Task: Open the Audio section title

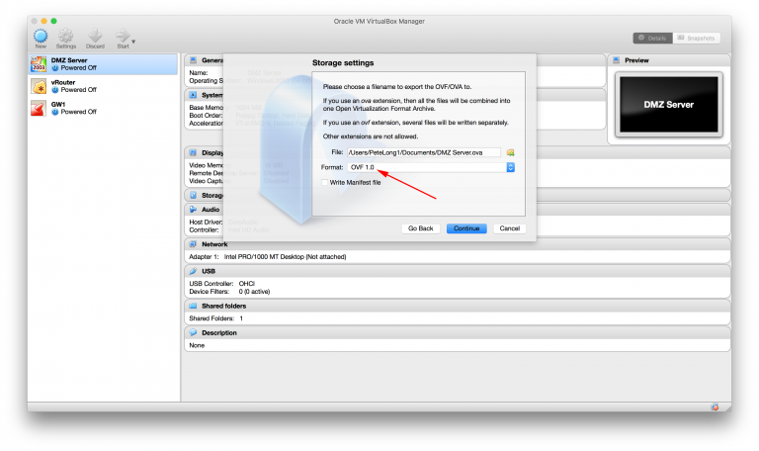Action: (x=211, y=210)
